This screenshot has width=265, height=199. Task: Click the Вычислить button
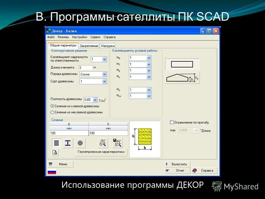tap(177, 164)
